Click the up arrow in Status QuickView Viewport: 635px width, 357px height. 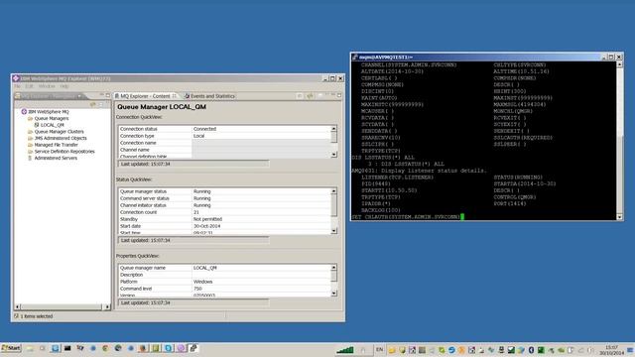click(x=333, y=190)
